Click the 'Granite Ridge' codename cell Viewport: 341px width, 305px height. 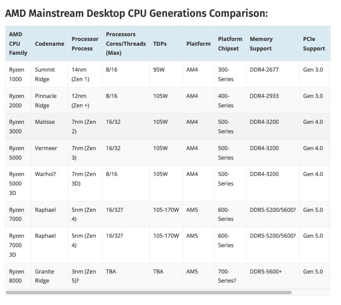[50, 276]
